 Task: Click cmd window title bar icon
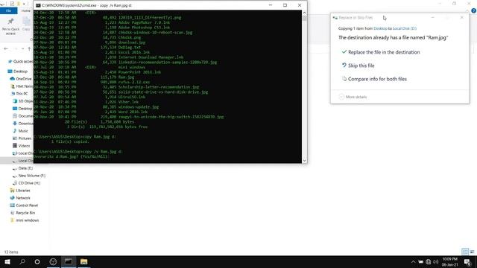pos(38,5)
